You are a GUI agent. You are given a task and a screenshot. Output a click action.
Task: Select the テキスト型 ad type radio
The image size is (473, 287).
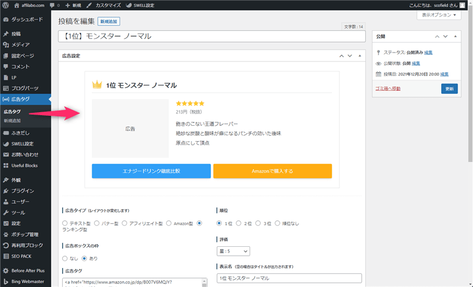coord(64,223)
